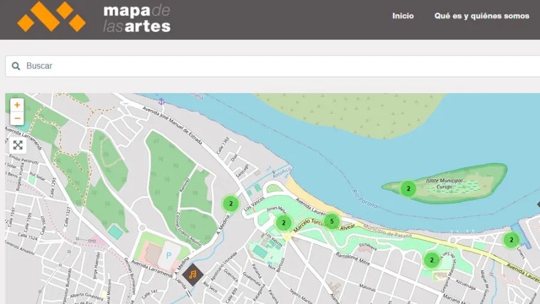
Task: Click the 'Antoñico' stream label
Action: (282, 172)
